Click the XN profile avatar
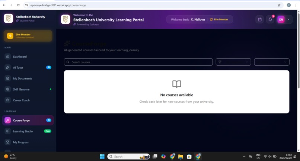The width and height of the screenshot is (300, 161). (x=281, y=19)
